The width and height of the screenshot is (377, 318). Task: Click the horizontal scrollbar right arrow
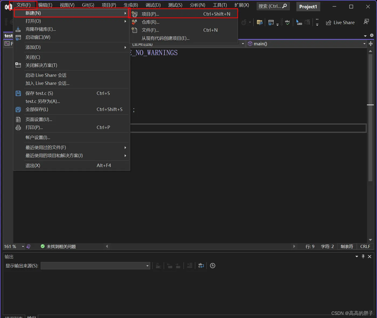(x=294, y=246)
